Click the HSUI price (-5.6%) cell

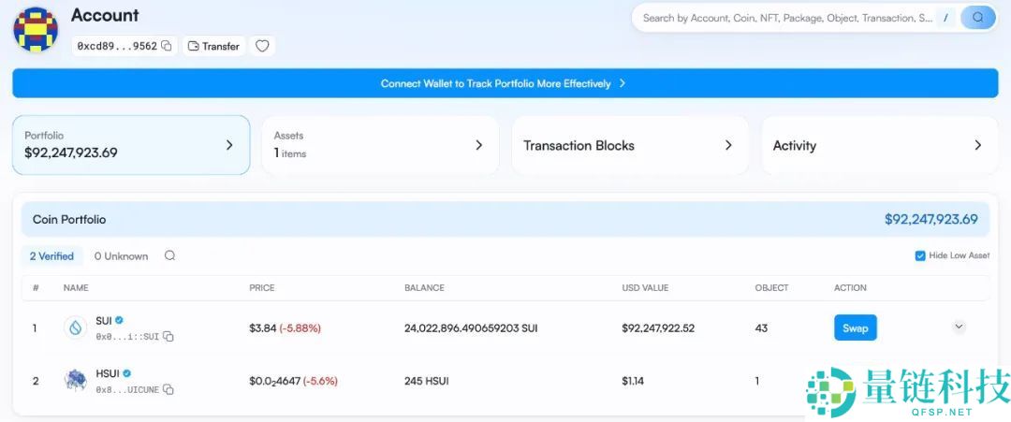293,381
